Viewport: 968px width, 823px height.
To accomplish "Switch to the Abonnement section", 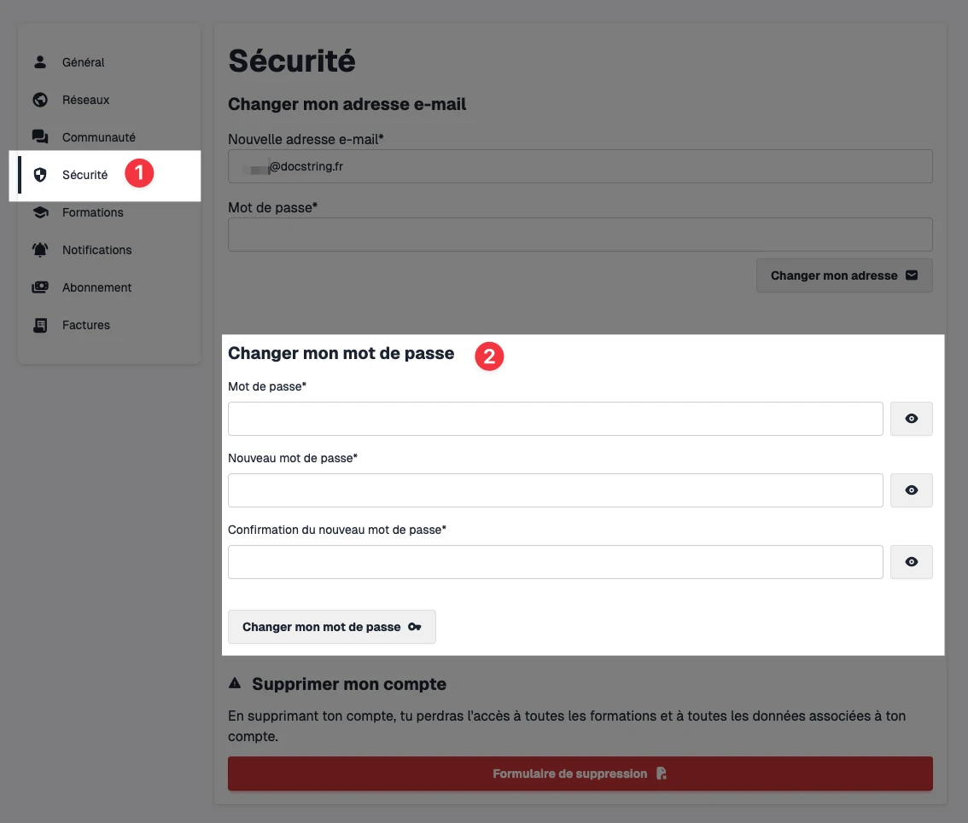I will [96, 287].
